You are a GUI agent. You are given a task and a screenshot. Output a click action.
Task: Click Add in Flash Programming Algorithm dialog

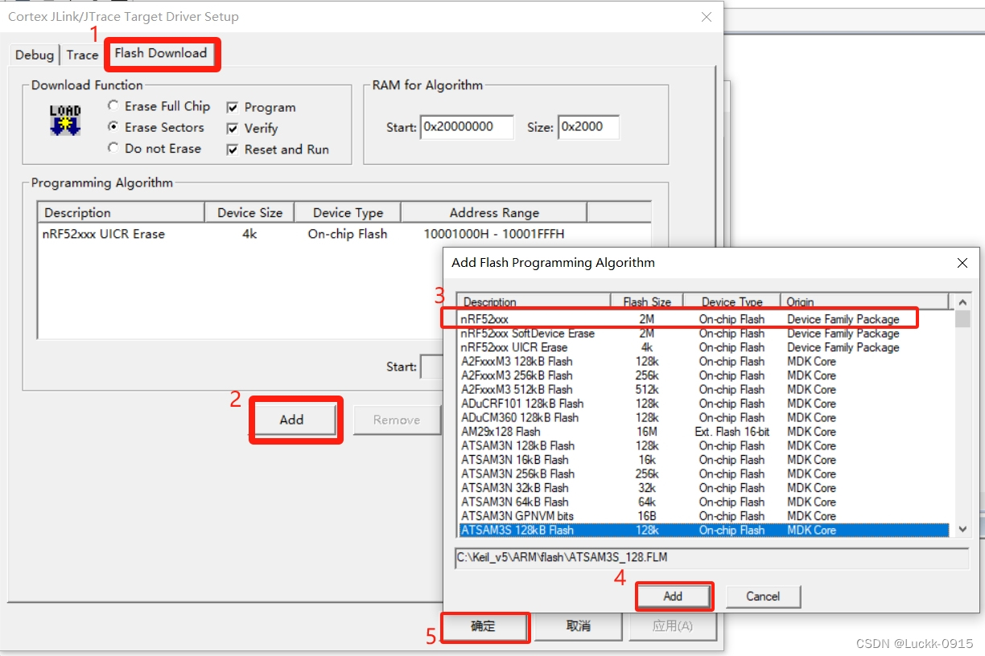coord(673,597)
